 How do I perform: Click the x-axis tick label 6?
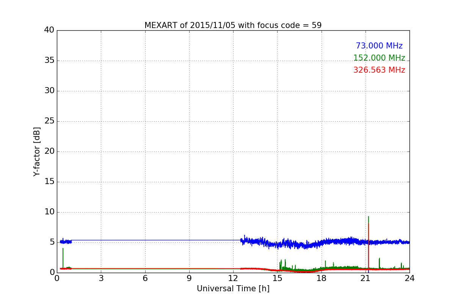pos(145,278)
